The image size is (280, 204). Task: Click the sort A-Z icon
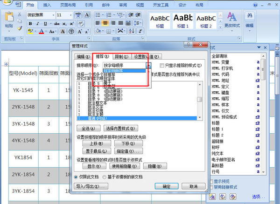pos(132,31)
